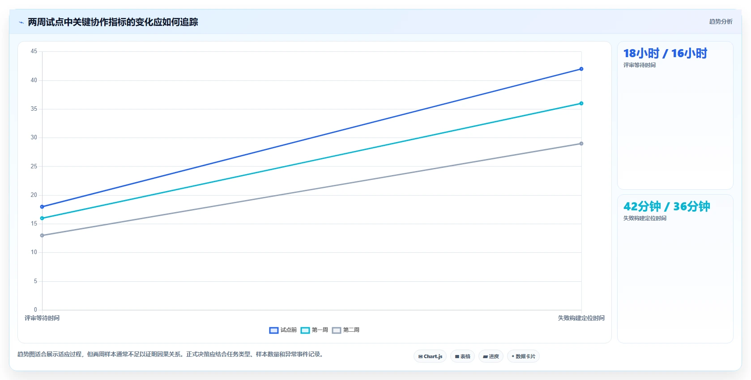This screenshot has width=751, height=380.
Task: Toggle the 试点前 legend series
Action: click(283, 330)
